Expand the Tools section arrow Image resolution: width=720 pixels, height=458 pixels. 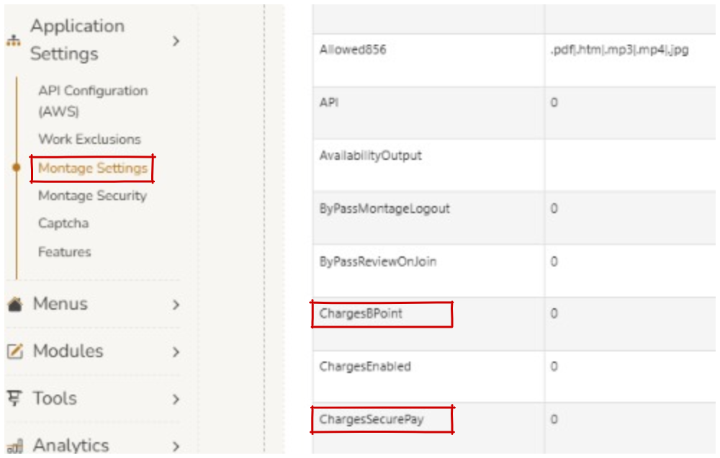[x=176, y=399]
